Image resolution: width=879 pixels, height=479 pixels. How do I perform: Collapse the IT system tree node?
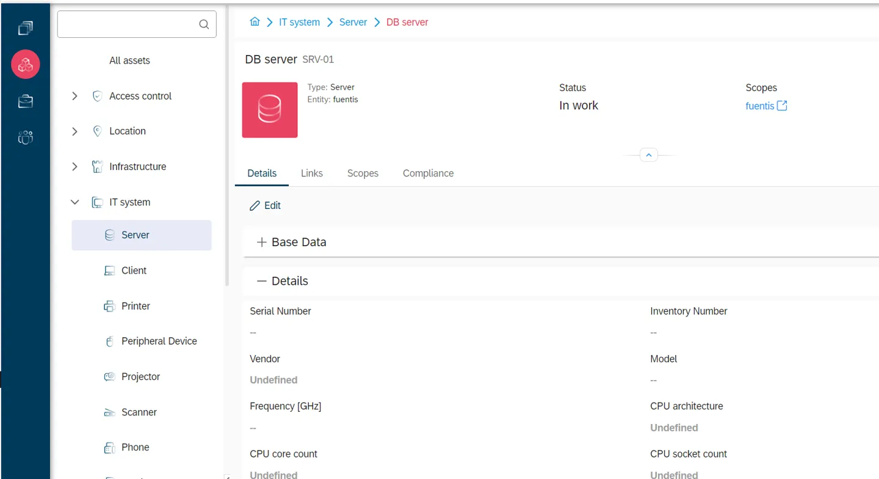(x=74, y=202)
